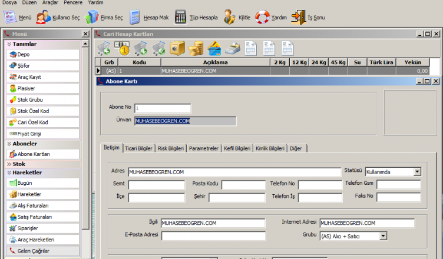Image resolution: width=443 pixels, height=259 pixels.
Task: Open the Statüsü dropdown
Action: coord(417,172)
